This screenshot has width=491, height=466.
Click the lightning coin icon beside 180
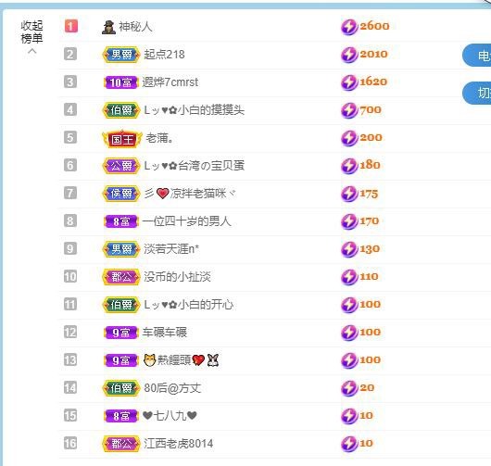point(349,166)
